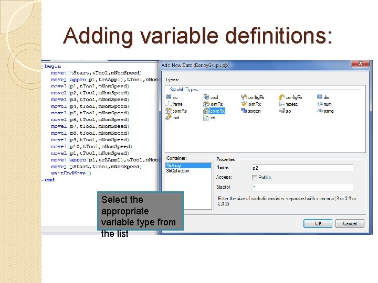This screenshot has width=378, height=283.
Task: Enable the Public access checkbox
Action: (x=255, y=178)
